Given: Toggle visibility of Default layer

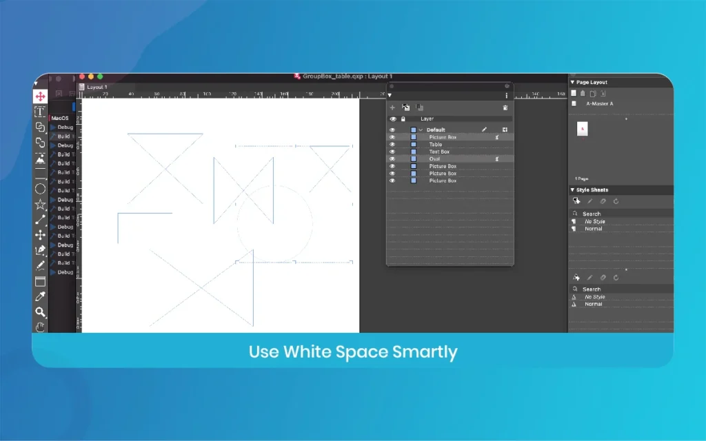Looking at the screenshot, I should [392, 130].
